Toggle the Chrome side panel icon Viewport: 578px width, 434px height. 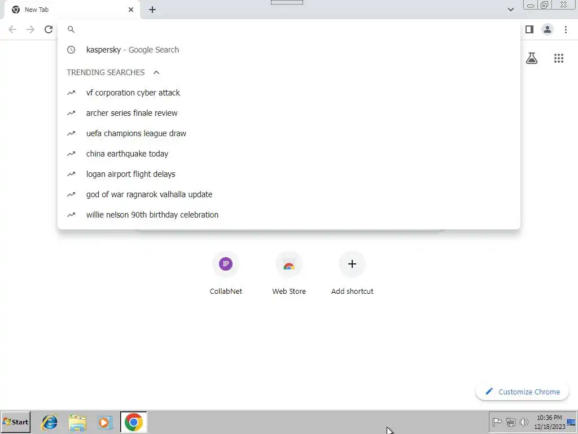point(529,29)
